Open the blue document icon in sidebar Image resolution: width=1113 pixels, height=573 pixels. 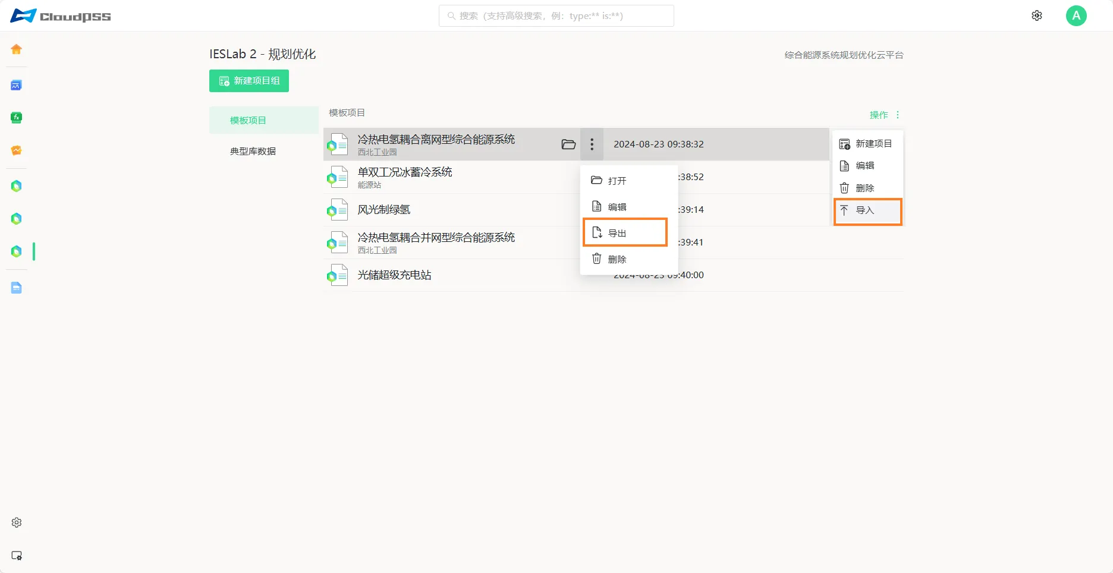coord(17,288)
